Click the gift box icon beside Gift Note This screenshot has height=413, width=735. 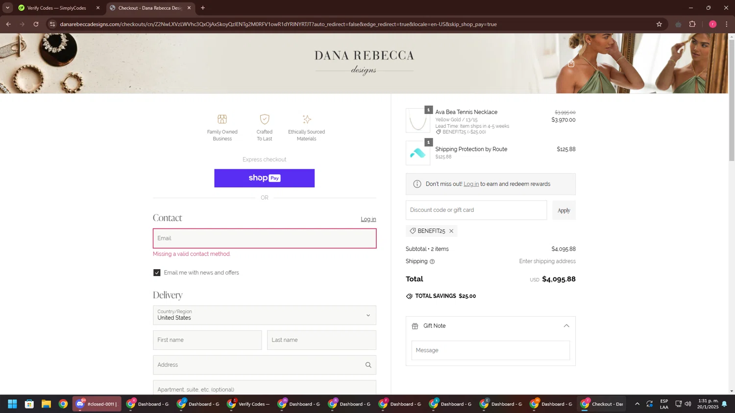coord(415,326)
